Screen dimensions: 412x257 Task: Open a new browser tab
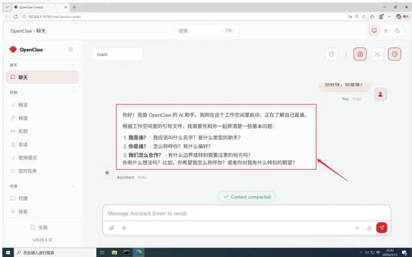[74, 7]
